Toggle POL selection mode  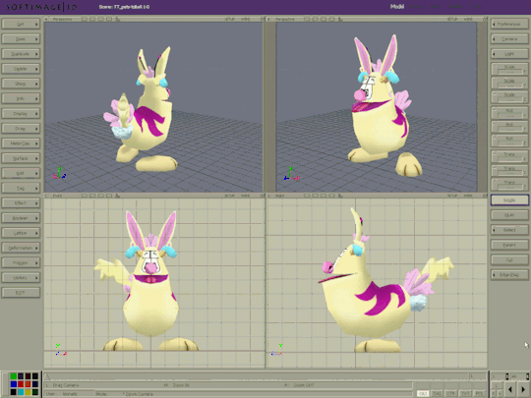pos(479,393)
